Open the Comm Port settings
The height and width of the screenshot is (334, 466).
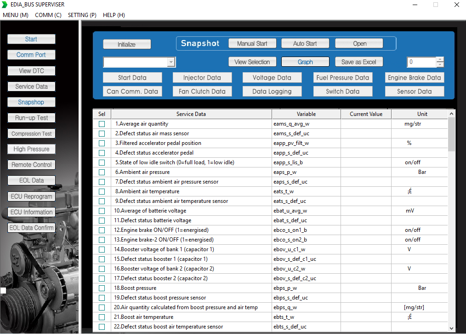[31, 55]
